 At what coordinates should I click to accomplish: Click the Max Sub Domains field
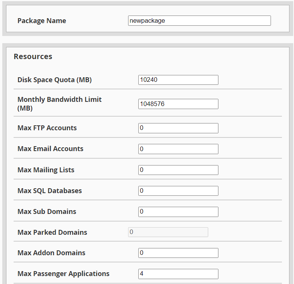[178, 212]
